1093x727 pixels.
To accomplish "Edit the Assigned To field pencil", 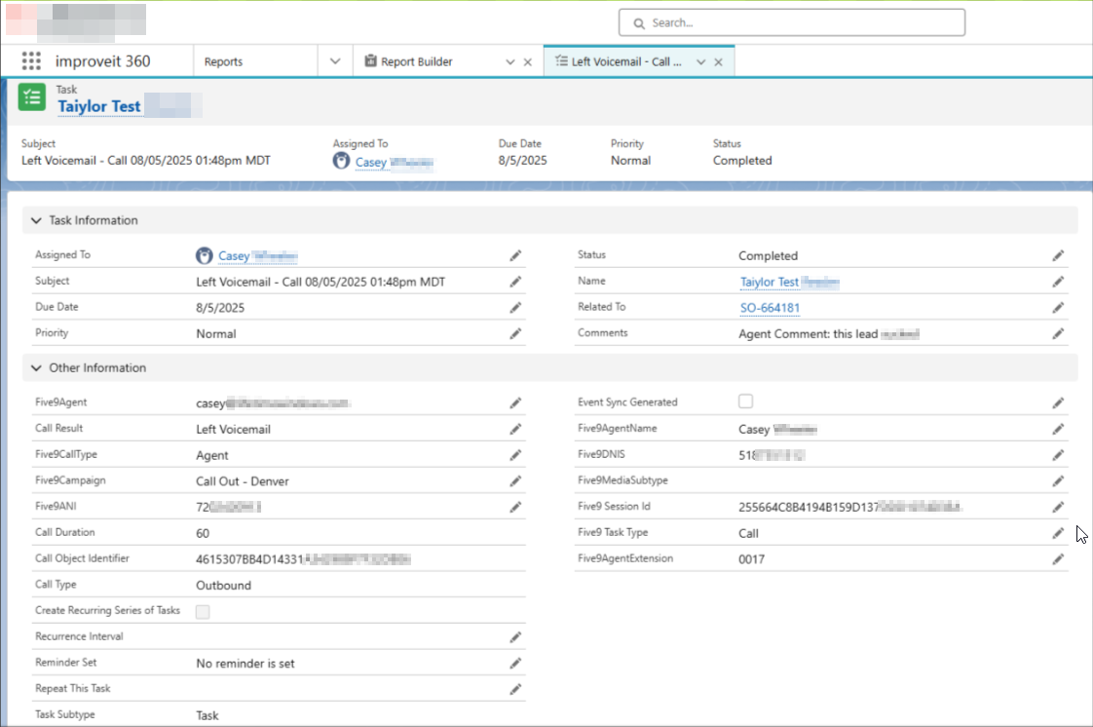I will click(515, 255).
